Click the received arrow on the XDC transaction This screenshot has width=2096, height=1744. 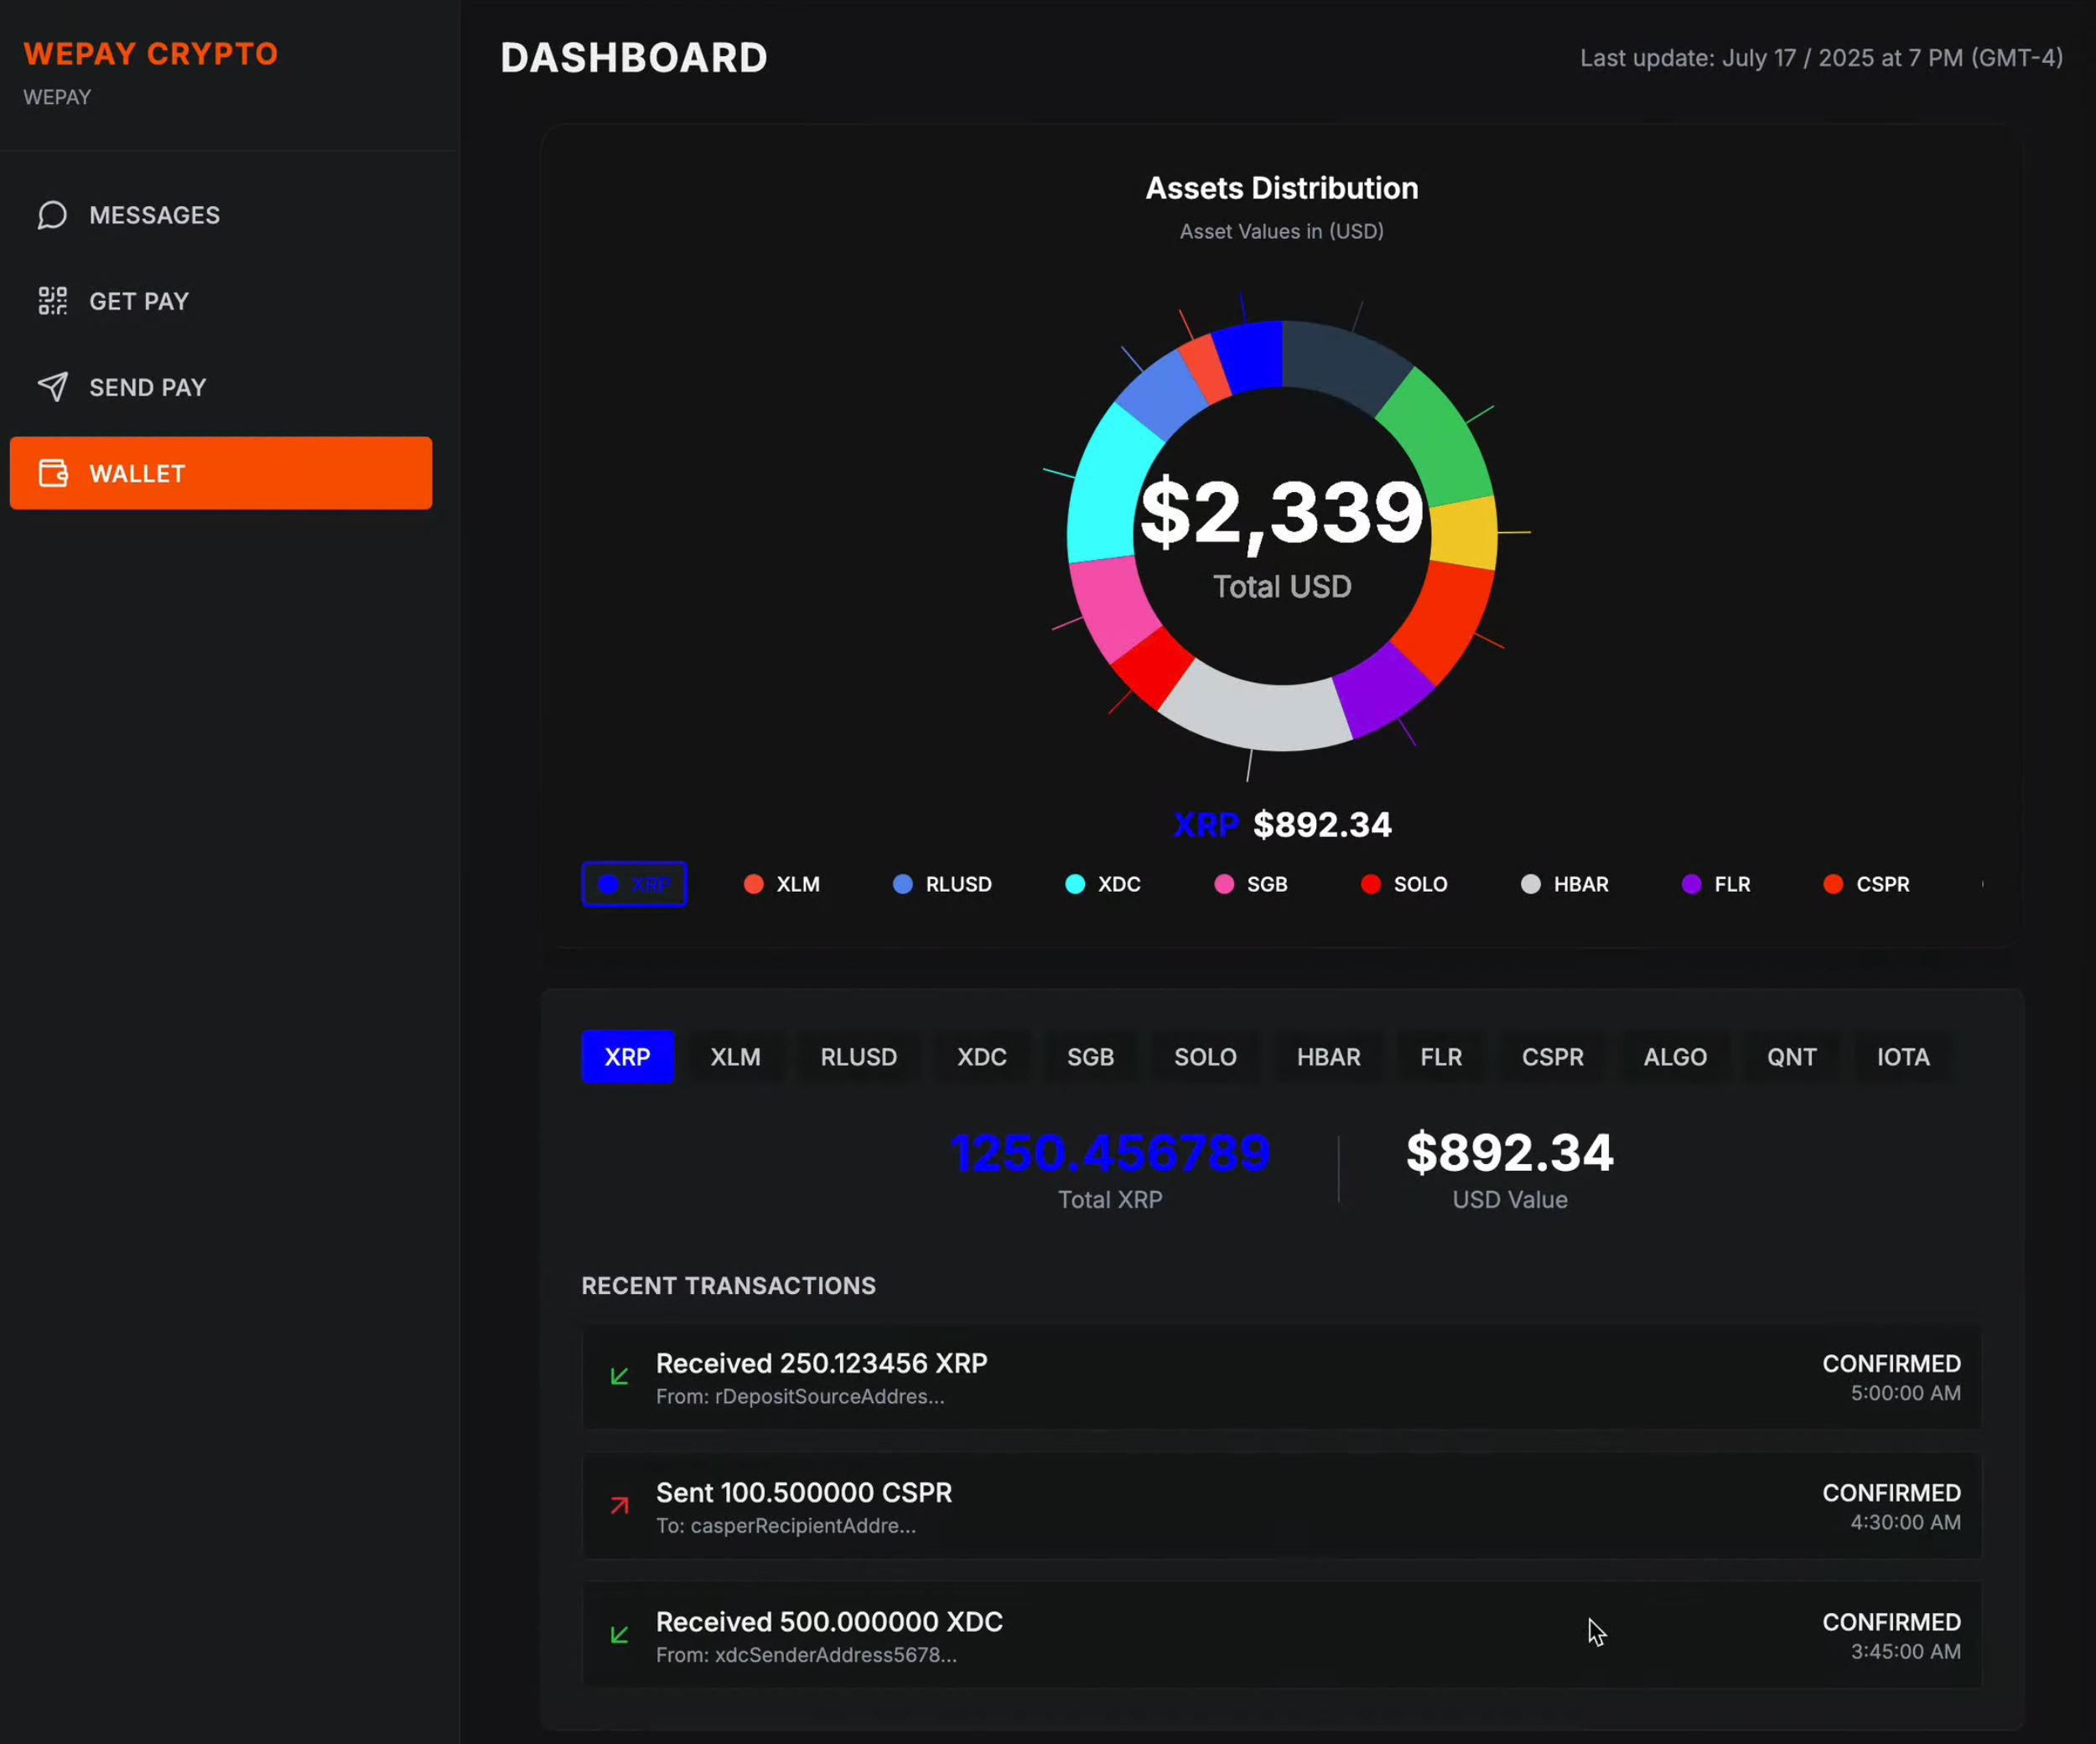[620, 1634]
